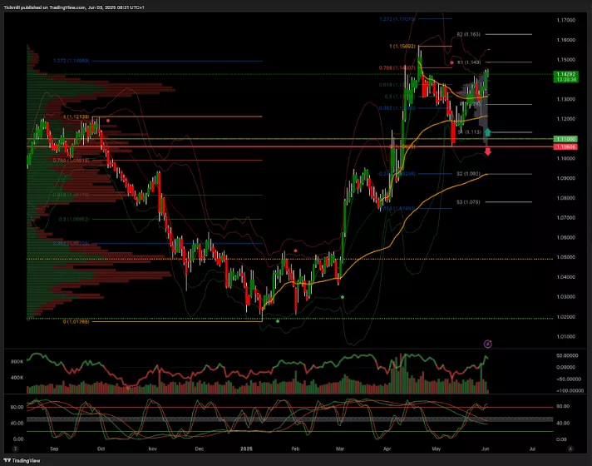Click the 1.17000 value on price scale
The width and height of the screenshot is (592, 466).
(x=566, y=19)
